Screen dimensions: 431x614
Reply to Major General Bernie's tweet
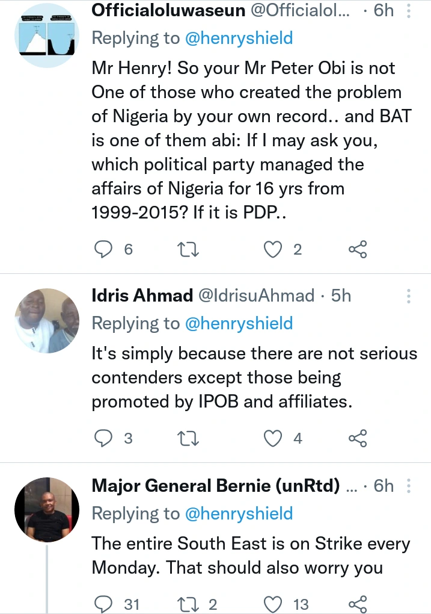[x=105, y=604]
